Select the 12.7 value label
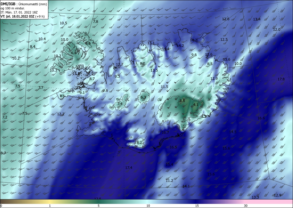Screen dimensions: 293x208 click(120, 64)
